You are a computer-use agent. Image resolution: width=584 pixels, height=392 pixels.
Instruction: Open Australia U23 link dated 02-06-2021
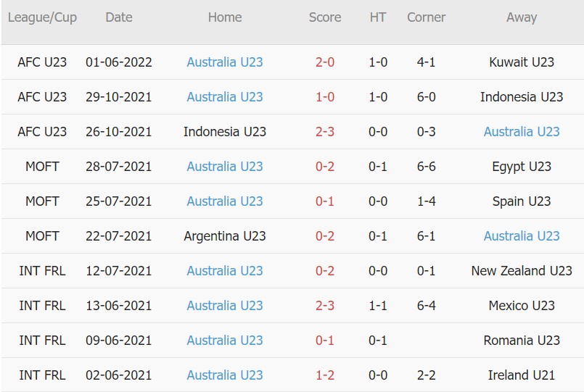(x=225, y=375)
